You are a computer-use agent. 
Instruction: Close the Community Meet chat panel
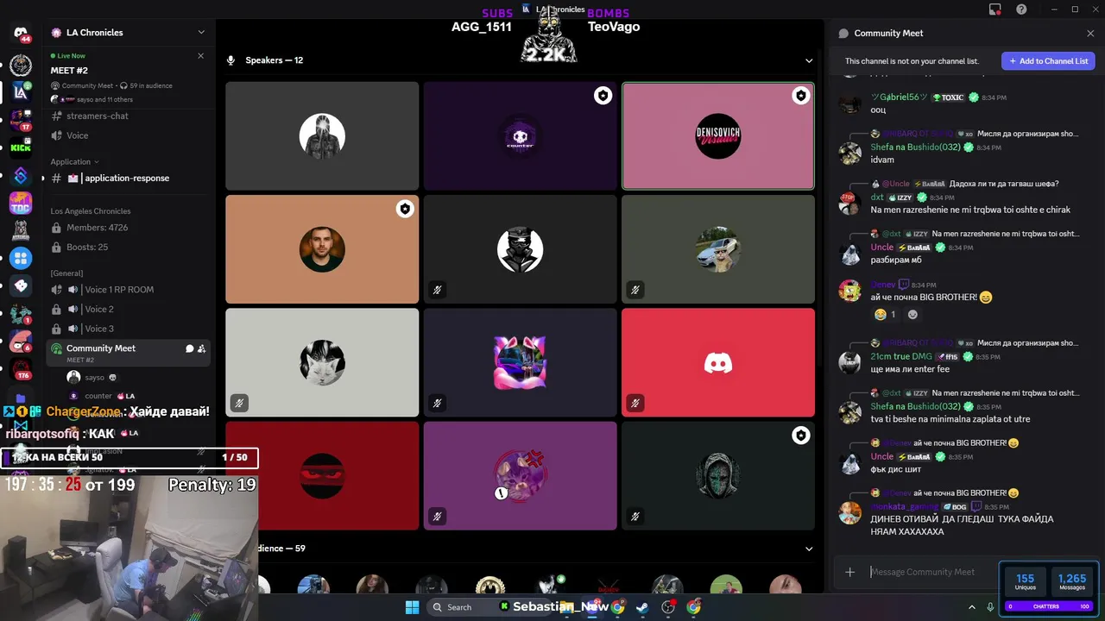1090,33
